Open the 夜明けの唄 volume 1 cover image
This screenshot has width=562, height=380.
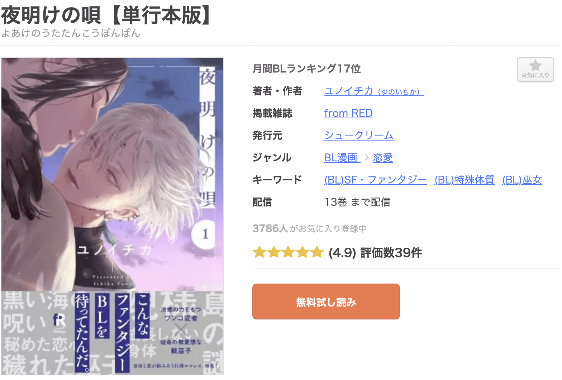coord(112,217)
